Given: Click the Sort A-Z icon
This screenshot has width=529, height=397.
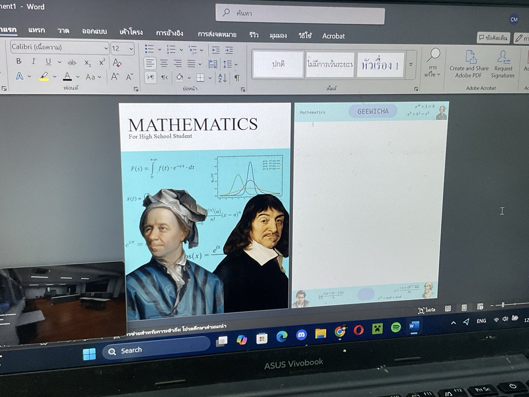Looking at the screenshot, I should (222, 79).
